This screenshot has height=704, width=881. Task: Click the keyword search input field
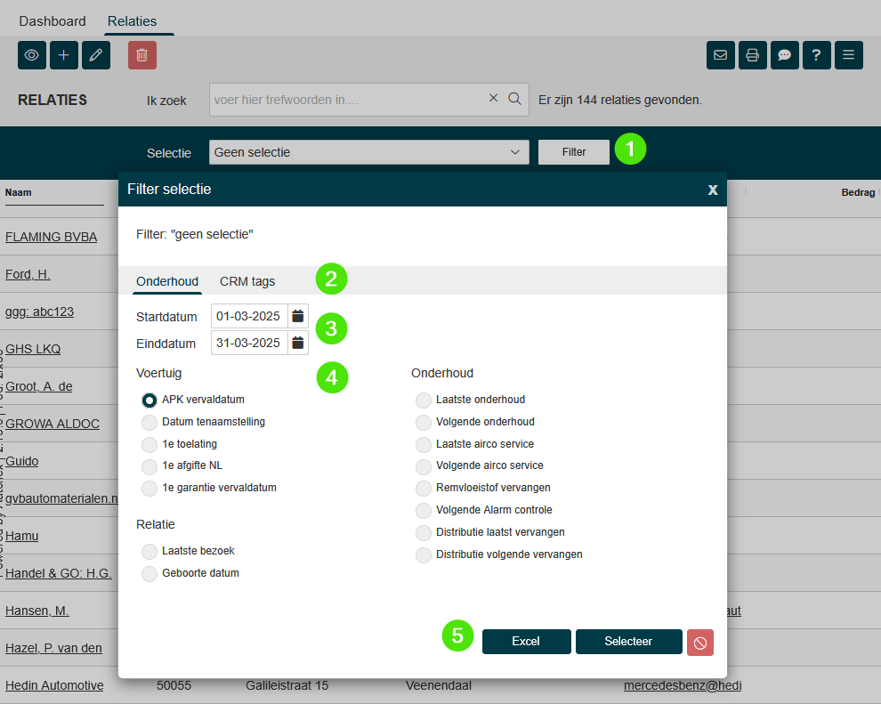pyautogui.click(x=349, y=100)
